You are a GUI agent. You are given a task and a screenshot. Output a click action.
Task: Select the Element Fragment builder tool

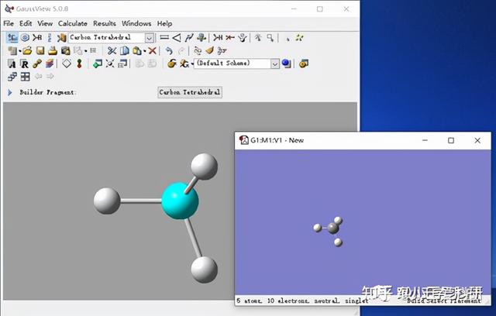pyautogui.click(x=12, y=38)
